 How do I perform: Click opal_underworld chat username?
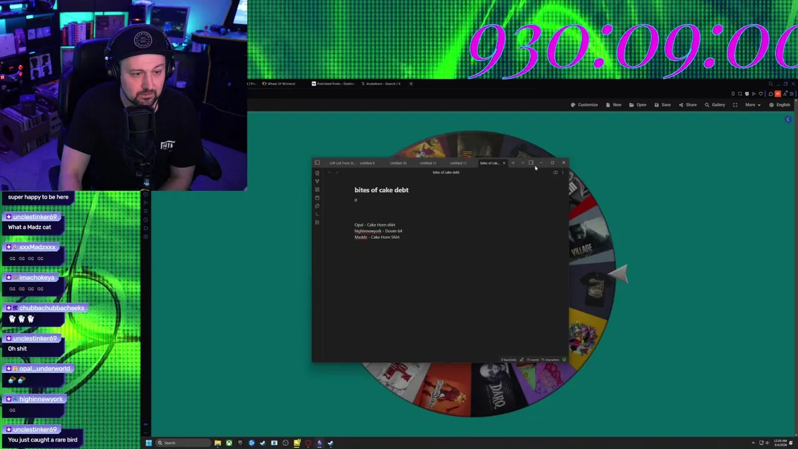pos(44,369)
